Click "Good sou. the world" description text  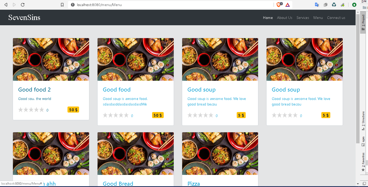coord(35,99)
